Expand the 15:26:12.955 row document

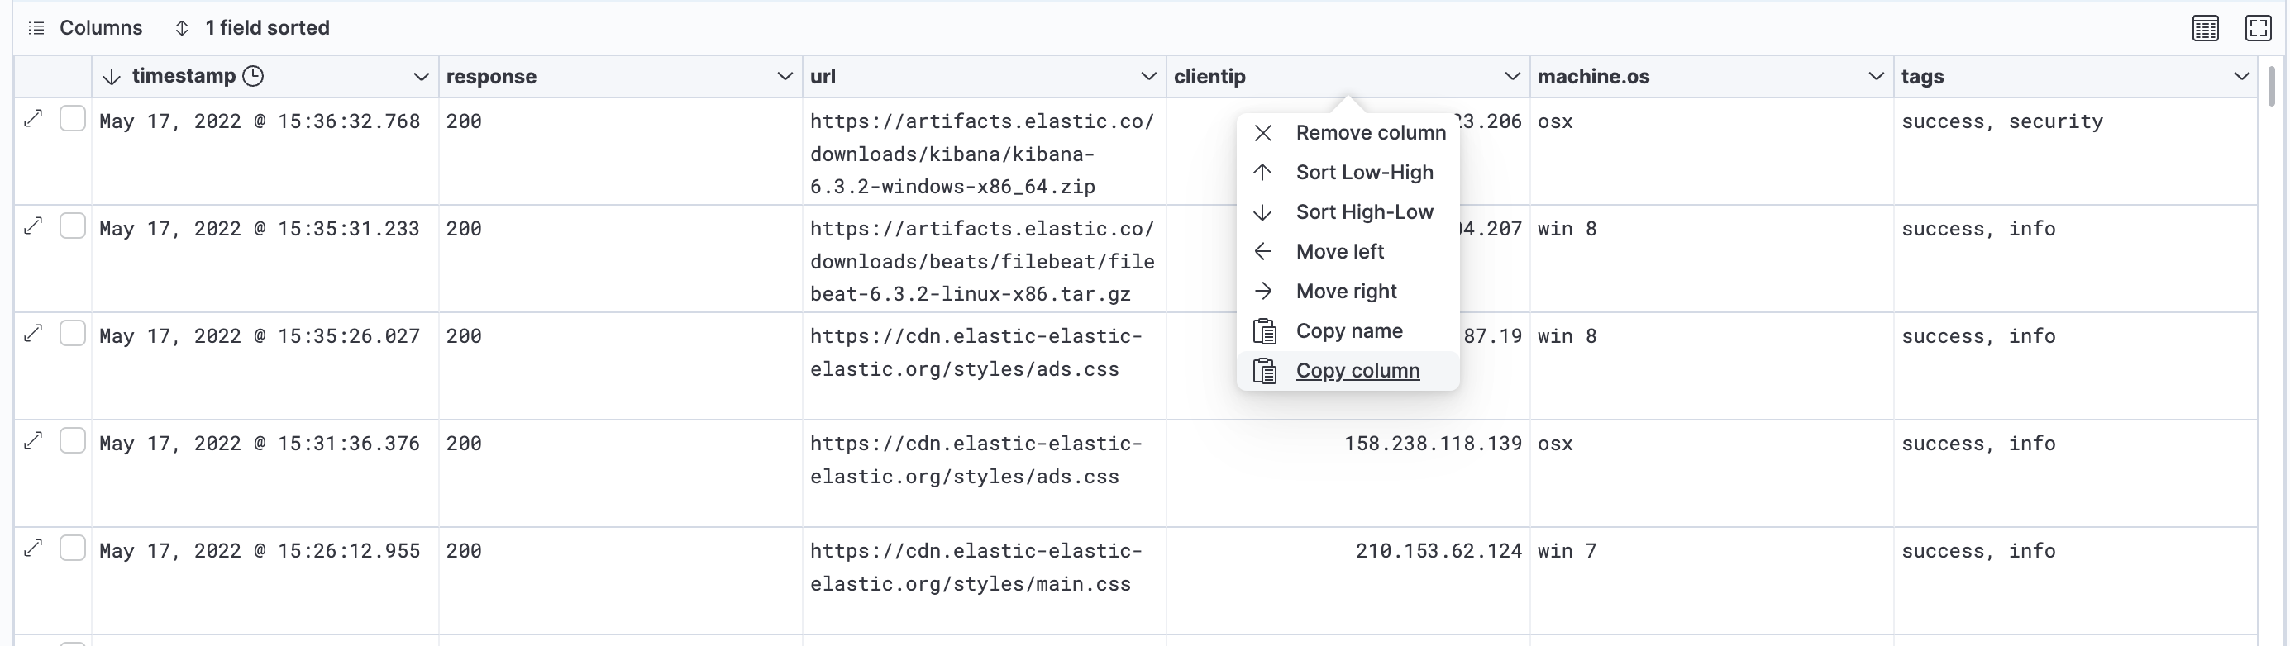(x=34, y=549)
